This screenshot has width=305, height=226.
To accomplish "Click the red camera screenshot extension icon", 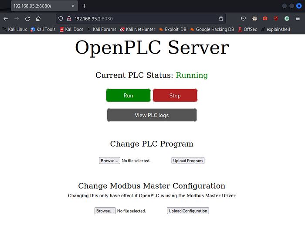I will [265, 18].
